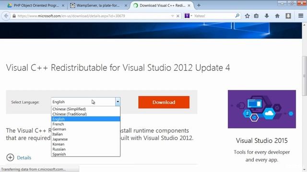307x172 pixels.
Task: Choose Chinese (Simplified) from language list
Action: click(86, 109)
